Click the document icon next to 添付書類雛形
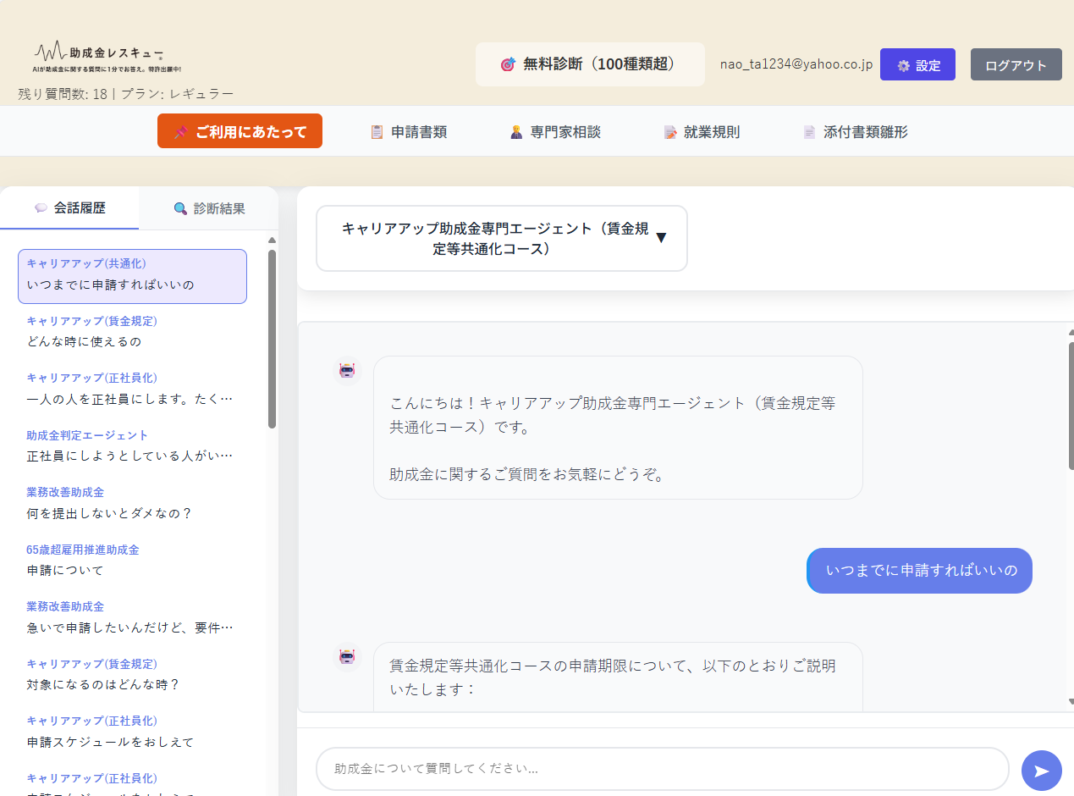Screen dimensions: 1074x796 (810, 132)
